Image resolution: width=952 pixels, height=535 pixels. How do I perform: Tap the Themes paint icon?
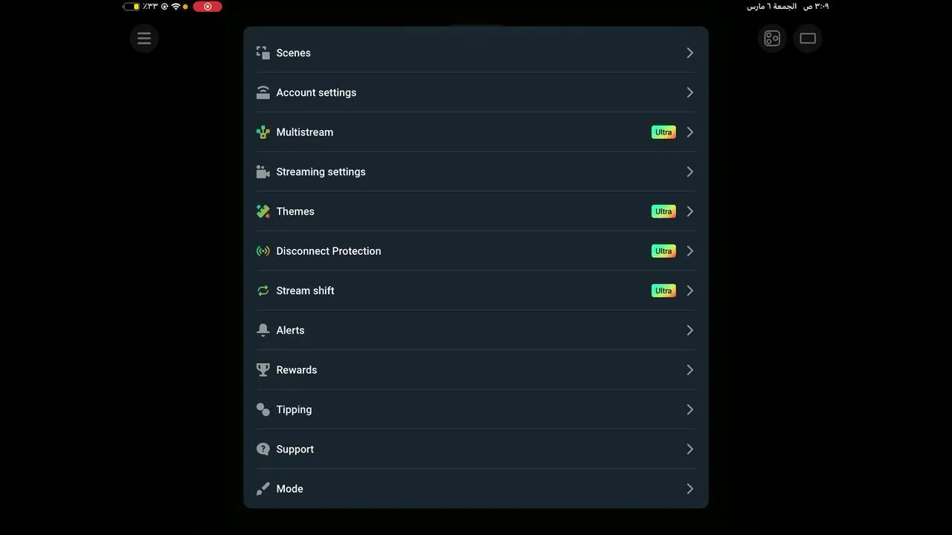pyautogui.click(x=263, y=212)
